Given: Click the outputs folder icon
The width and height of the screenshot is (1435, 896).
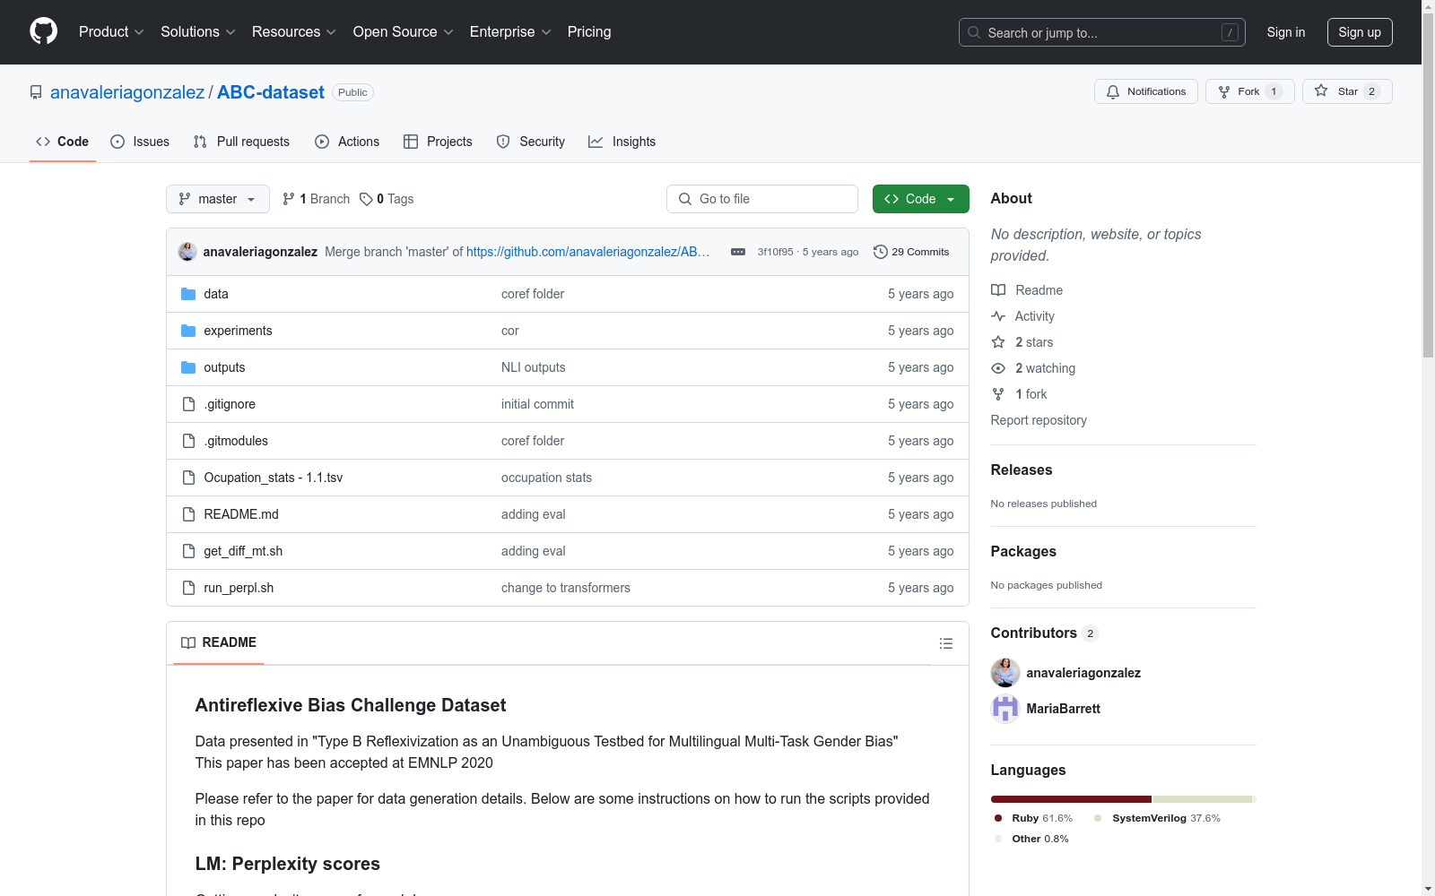Looking at the screenshot, I should (x=188, y=367).
